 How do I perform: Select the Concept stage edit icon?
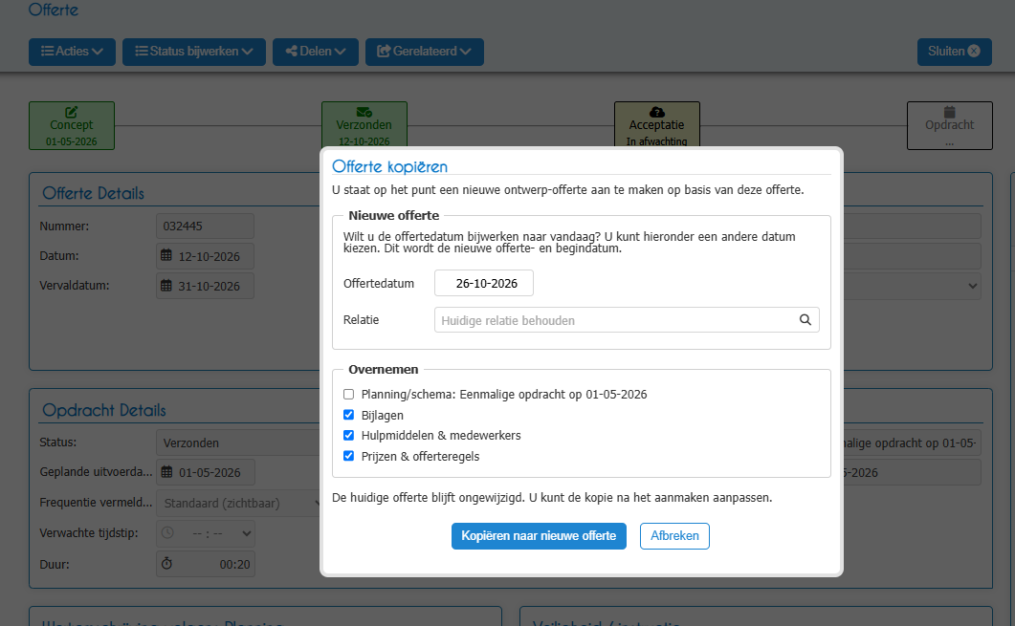(71, 112)
